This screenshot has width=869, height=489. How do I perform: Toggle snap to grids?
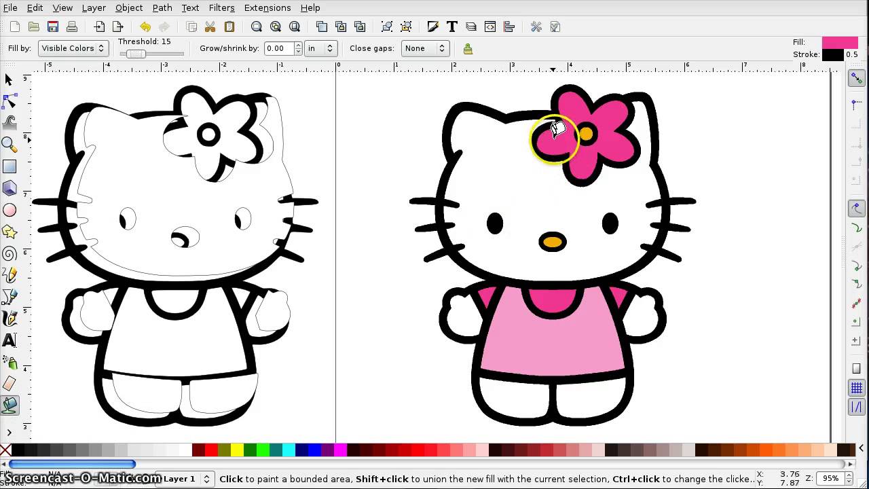857,388
